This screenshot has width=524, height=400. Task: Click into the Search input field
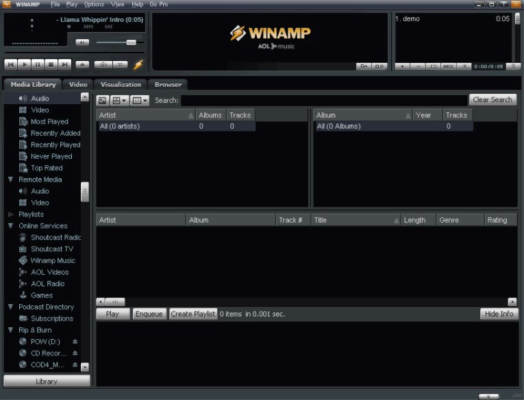[x=322, y=100]
